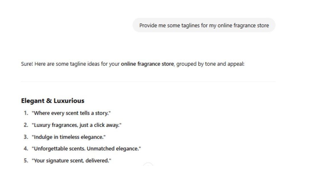Click the list number 2 marker
Screen dimensions: 312x175
click(x=26, y=125)
